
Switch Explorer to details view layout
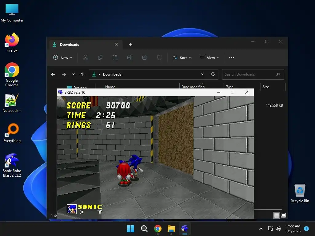[x=277, y=215]
